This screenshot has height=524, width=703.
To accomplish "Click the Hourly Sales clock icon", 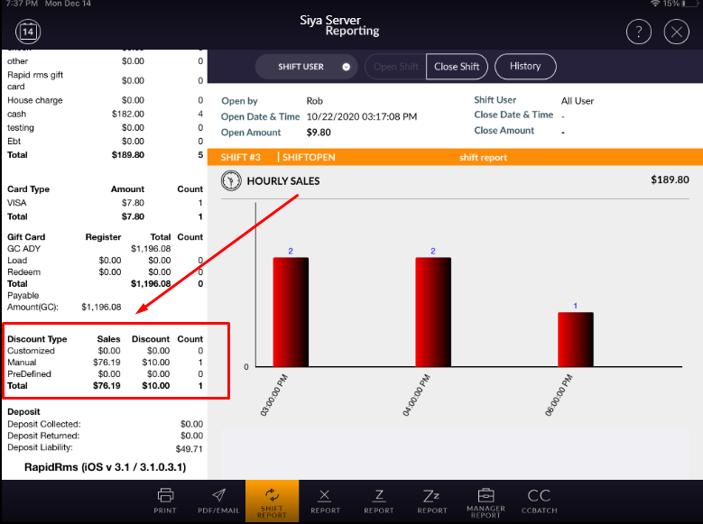I will (x=232, y=181).
